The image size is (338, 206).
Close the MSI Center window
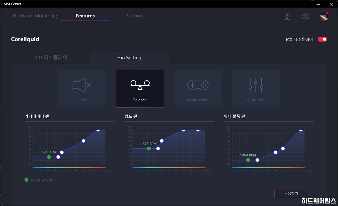point(331,4)
